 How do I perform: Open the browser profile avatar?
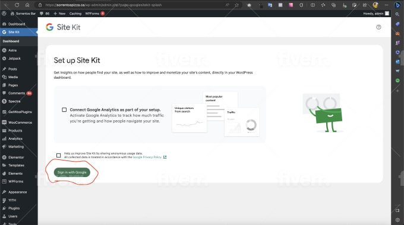pos(375,5)
